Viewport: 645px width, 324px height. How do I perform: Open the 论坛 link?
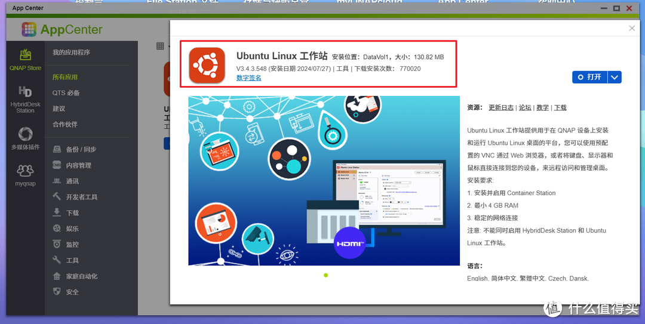(525, 107)
